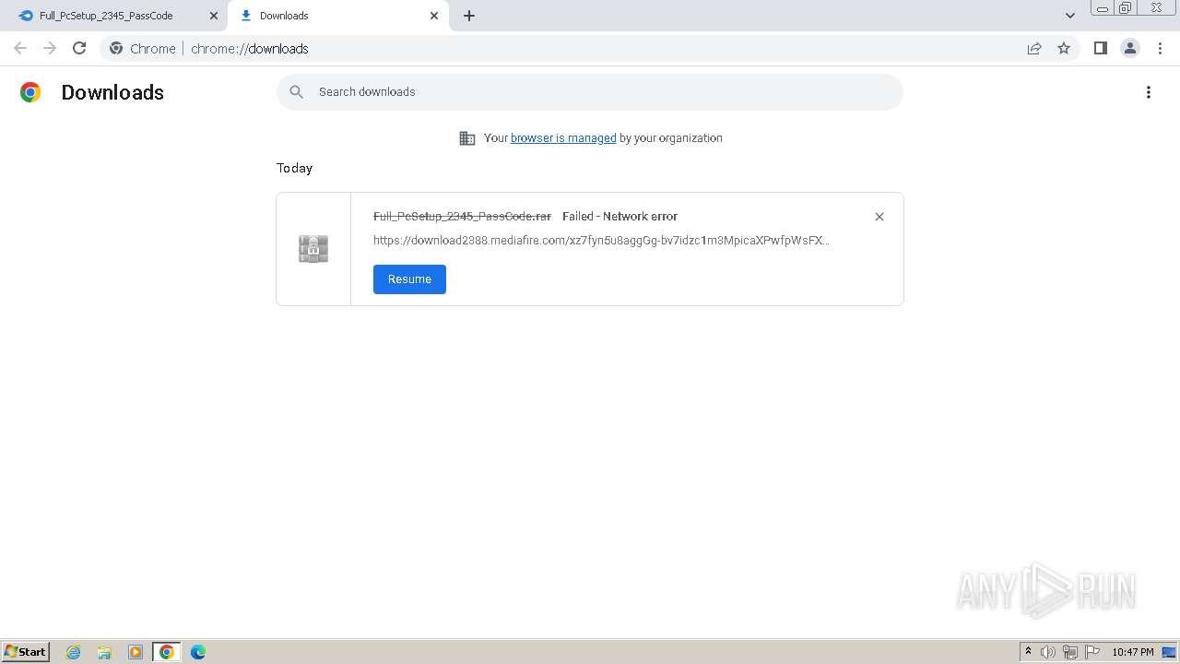Click the Today date label

295,168
